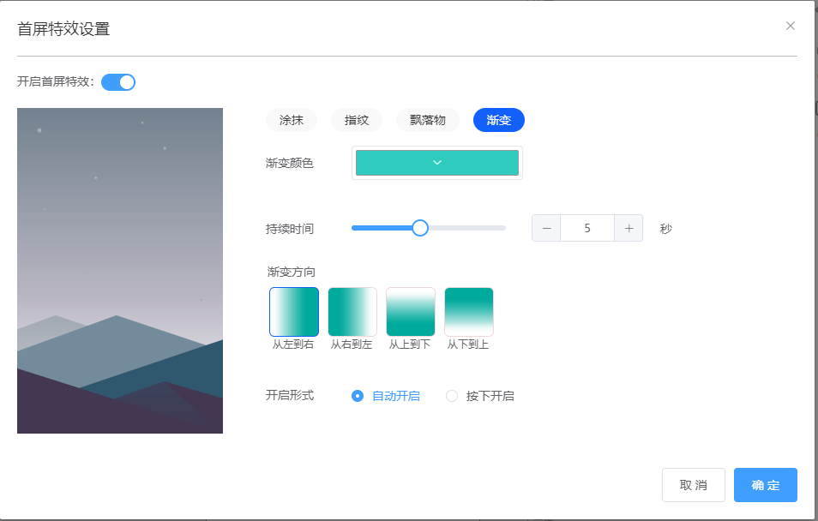Select the 从下到上 gradient direction icon

pos(469,312)
